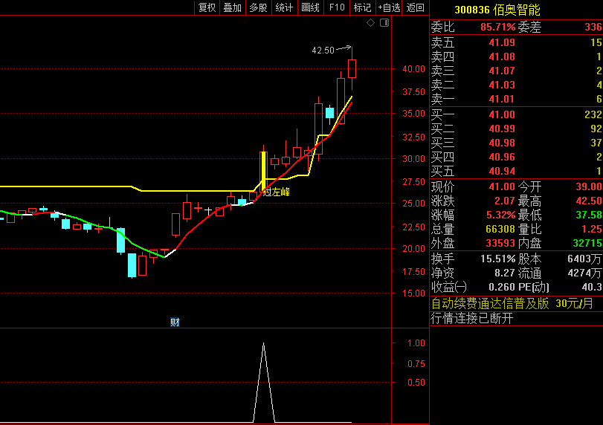The height and width of the screenshot is (425, 603).
Task: Select the 卖五 price 41.09
Action: 502,42
